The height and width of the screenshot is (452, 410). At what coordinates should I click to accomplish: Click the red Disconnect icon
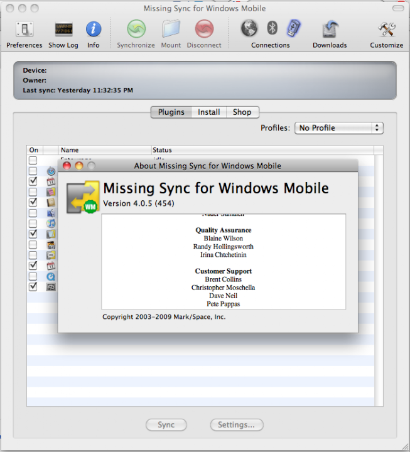coord(204,28)
